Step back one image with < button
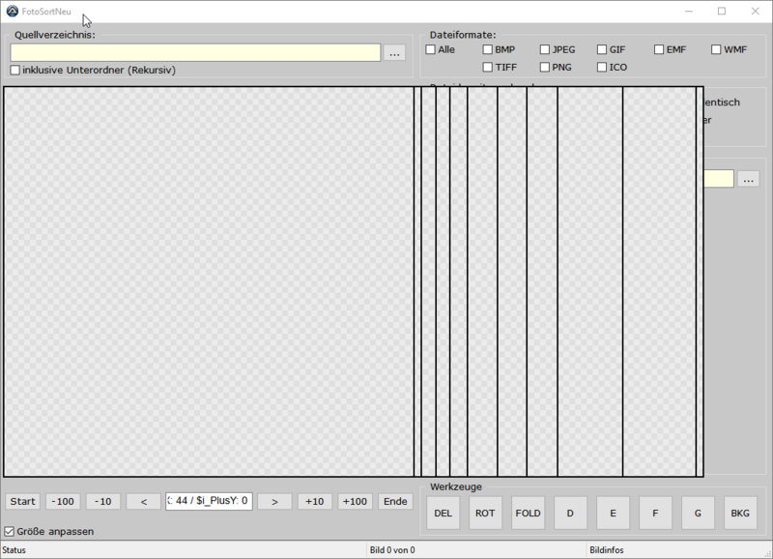The width and height of the screenshot is (773, 559). [143, 501]
